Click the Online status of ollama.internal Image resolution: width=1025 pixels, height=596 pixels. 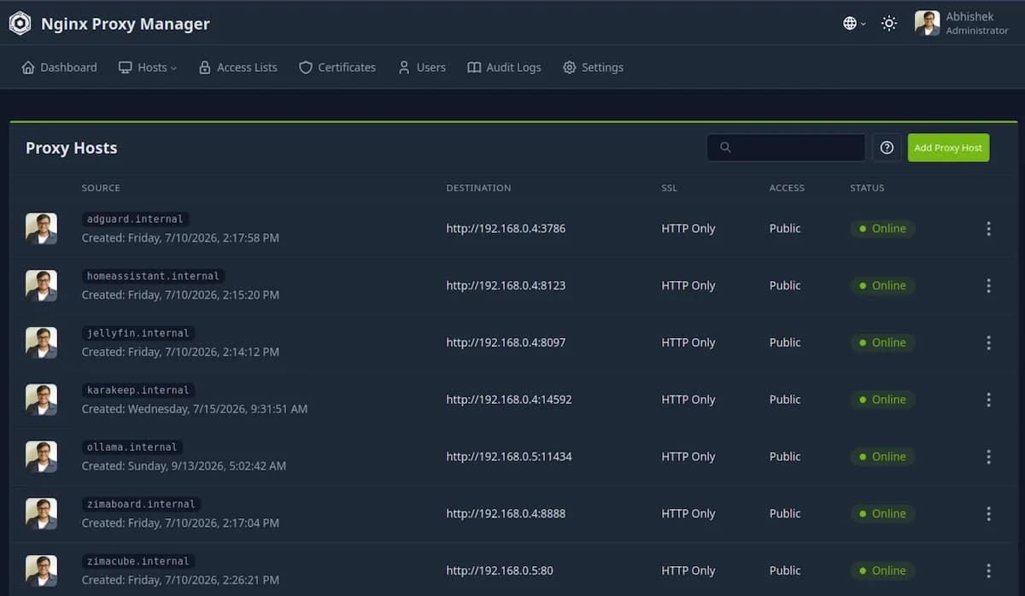click(882, 457)
